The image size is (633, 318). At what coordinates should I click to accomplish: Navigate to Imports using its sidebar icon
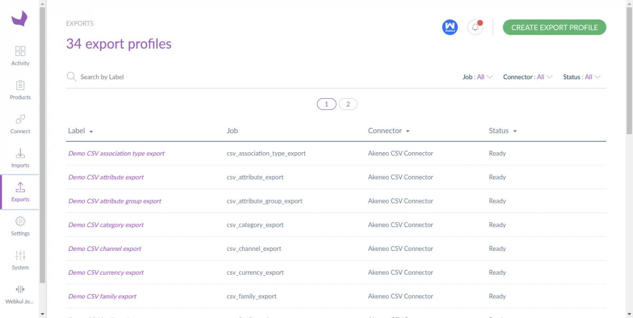pos(20,158)
